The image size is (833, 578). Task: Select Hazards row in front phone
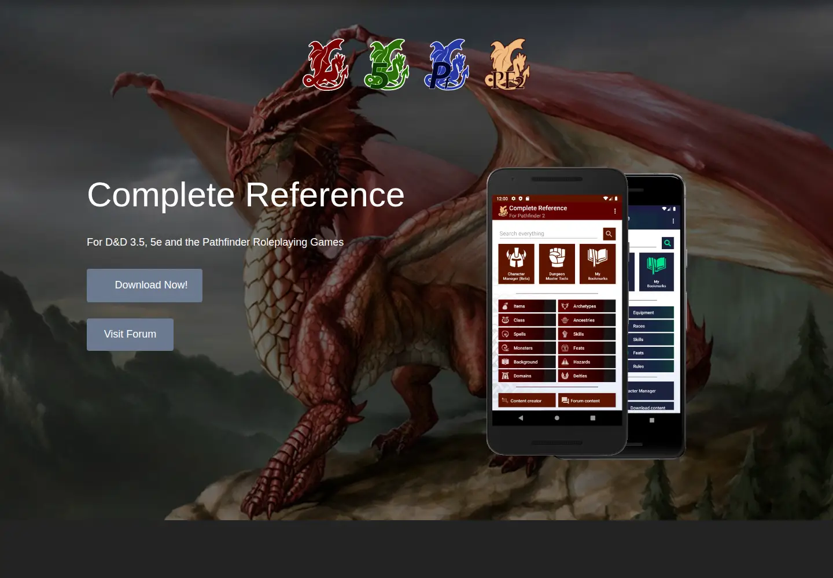tap(587, 362)
